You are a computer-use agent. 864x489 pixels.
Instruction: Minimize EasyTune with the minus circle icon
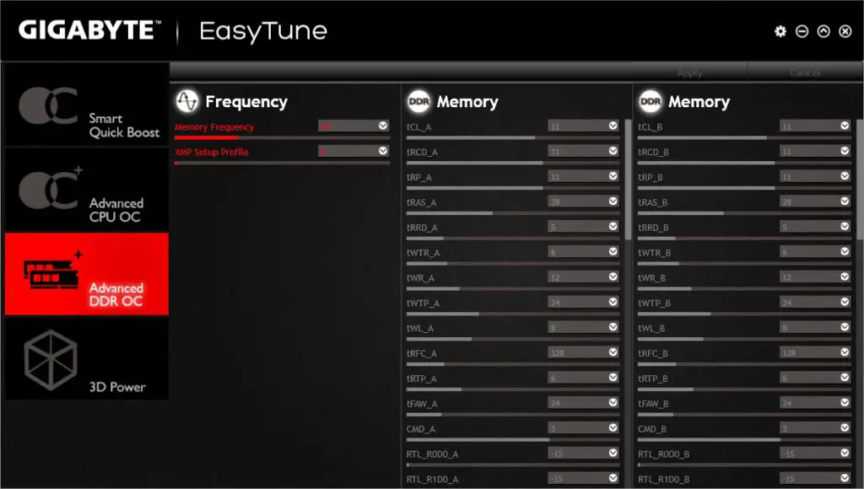802,31
